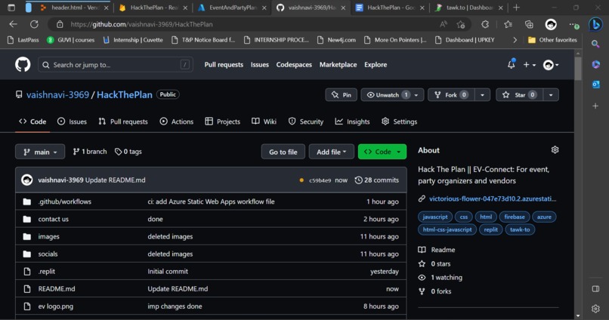Open the favorites list icon
This screenshot has height=320, width=609.
(508, 24)
